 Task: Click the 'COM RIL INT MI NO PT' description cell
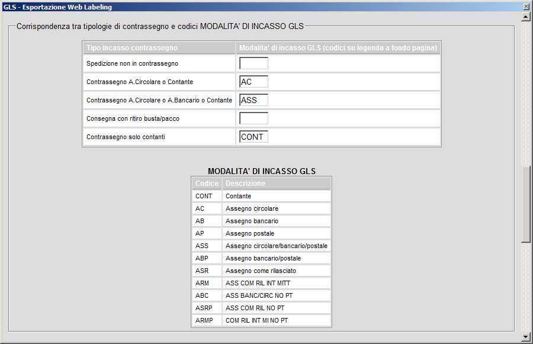pos(277,320)
